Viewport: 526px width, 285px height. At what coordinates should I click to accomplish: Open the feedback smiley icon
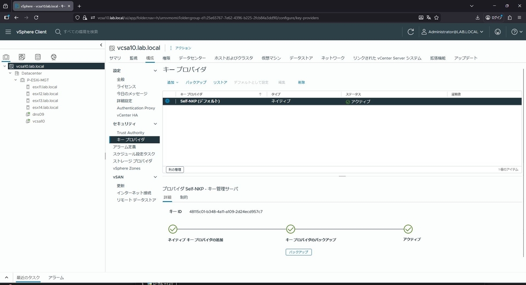tap(498, 32)
